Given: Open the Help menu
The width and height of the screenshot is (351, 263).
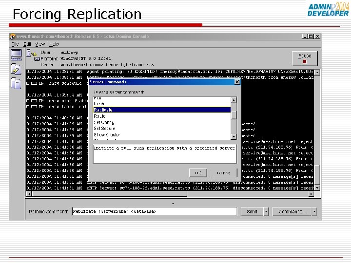Looking at the screenshot, I should [54, 44].
